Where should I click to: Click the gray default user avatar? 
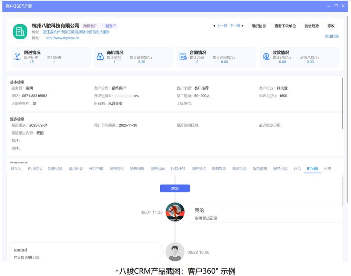pyautogui.click(x=175, y=252)
